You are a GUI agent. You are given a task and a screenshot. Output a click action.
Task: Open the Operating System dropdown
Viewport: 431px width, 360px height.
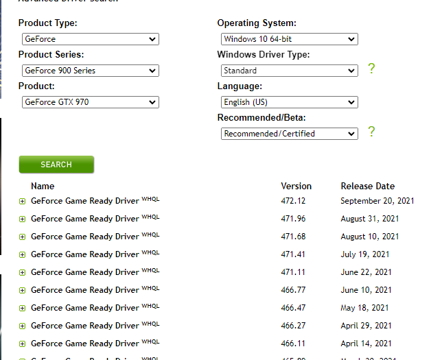pyautogui.click(x=290, y=39)
